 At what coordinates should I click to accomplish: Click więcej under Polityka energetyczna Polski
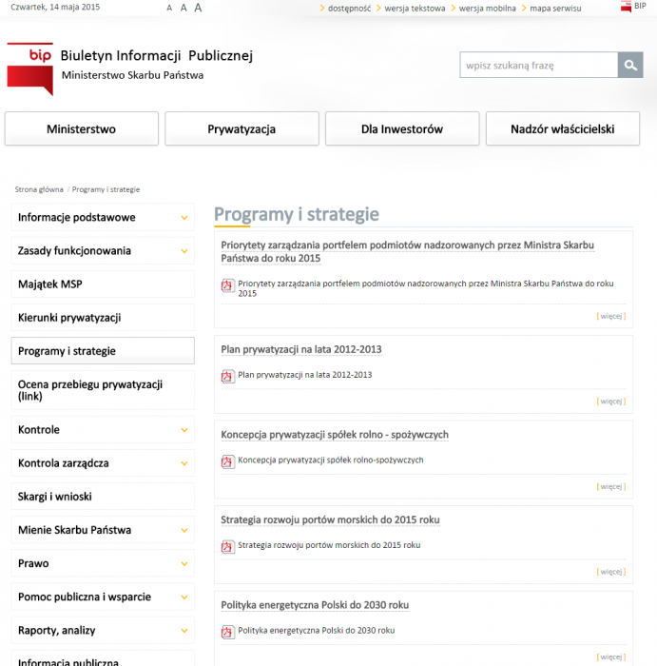click(611, 657)
